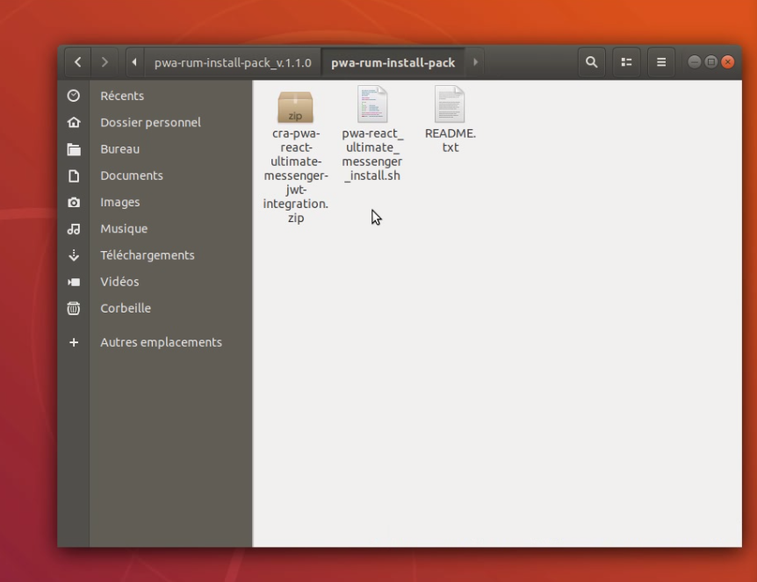Open Bureau desktop folder

(x=119, y=149)
